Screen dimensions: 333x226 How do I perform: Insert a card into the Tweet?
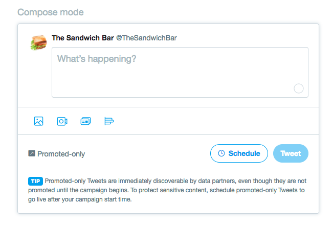tap(85, 121)
